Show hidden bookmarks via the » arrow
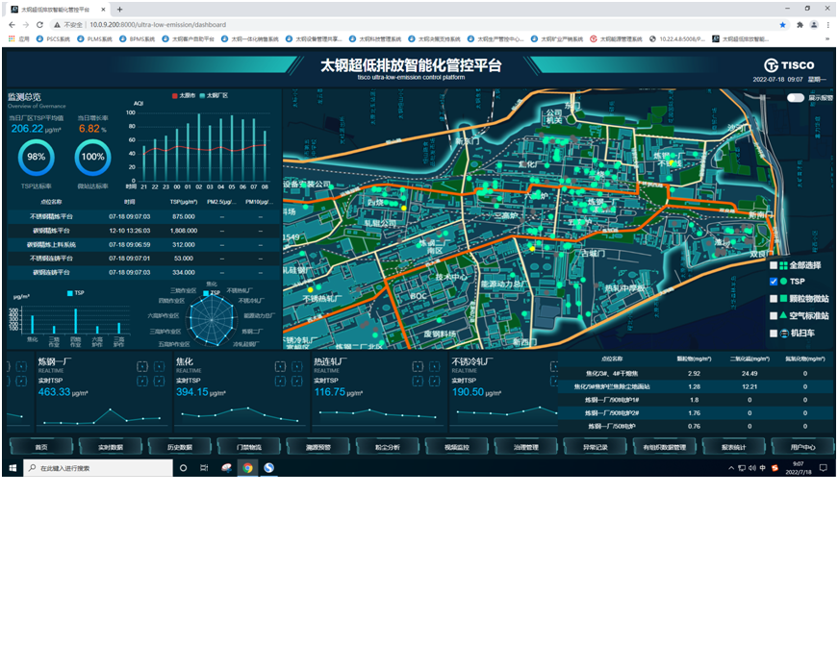This screenshot has width=838, height=668. tap(827, 38)
